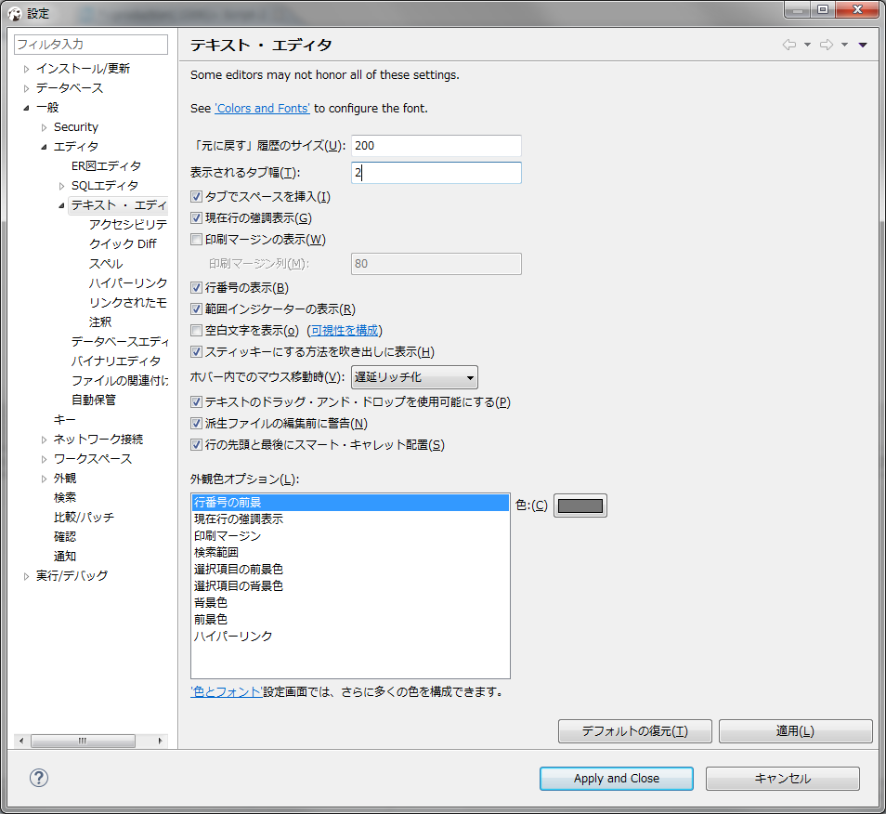Toggle 行の先頭と最後にスマート・キャレット配置 checkbox
The height and width of the screenshot is (814, 886).
[x=196, y=445]
